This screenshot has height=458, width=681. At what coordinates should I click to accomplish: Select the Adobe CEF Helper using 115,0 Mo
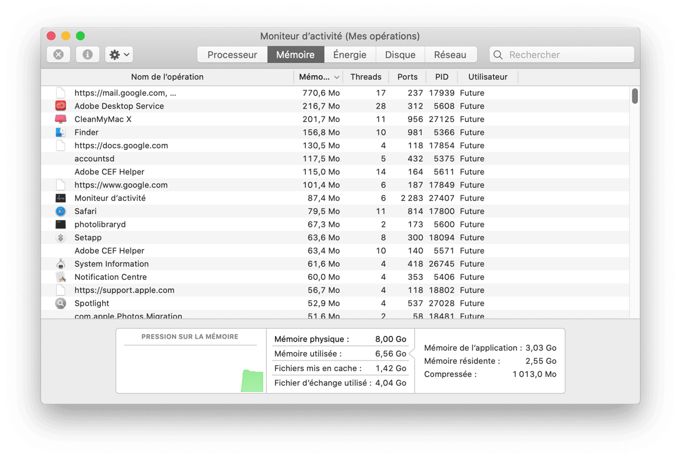[x=110, y=172]
